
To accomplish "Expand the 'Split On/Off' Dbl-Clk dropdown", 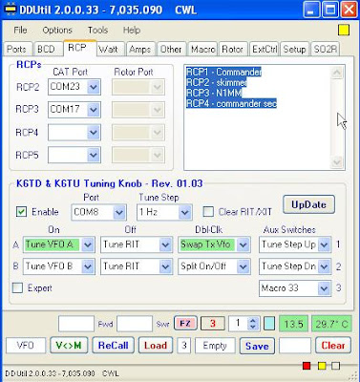I will click(244, 266).
